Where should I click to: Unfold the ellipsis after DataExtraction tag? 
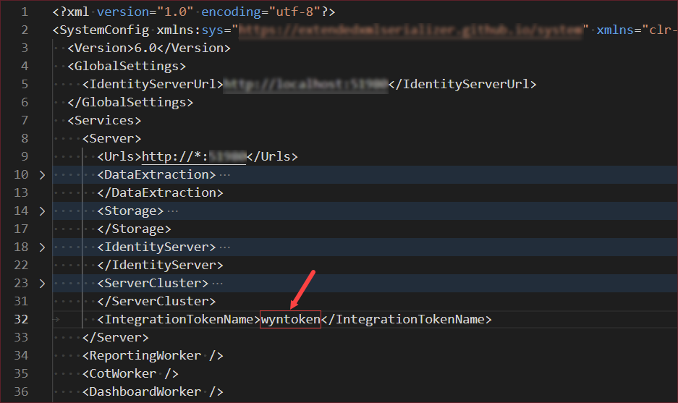coord(225,175)
